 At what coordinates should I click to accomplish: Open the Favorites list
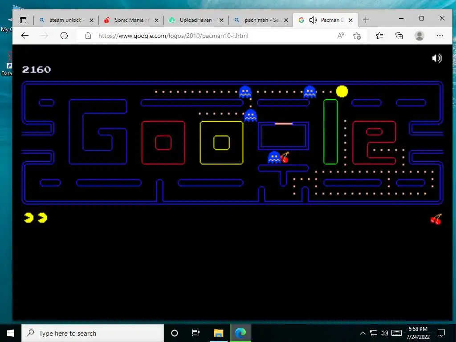pyautogui.click(x=379, y=36)
